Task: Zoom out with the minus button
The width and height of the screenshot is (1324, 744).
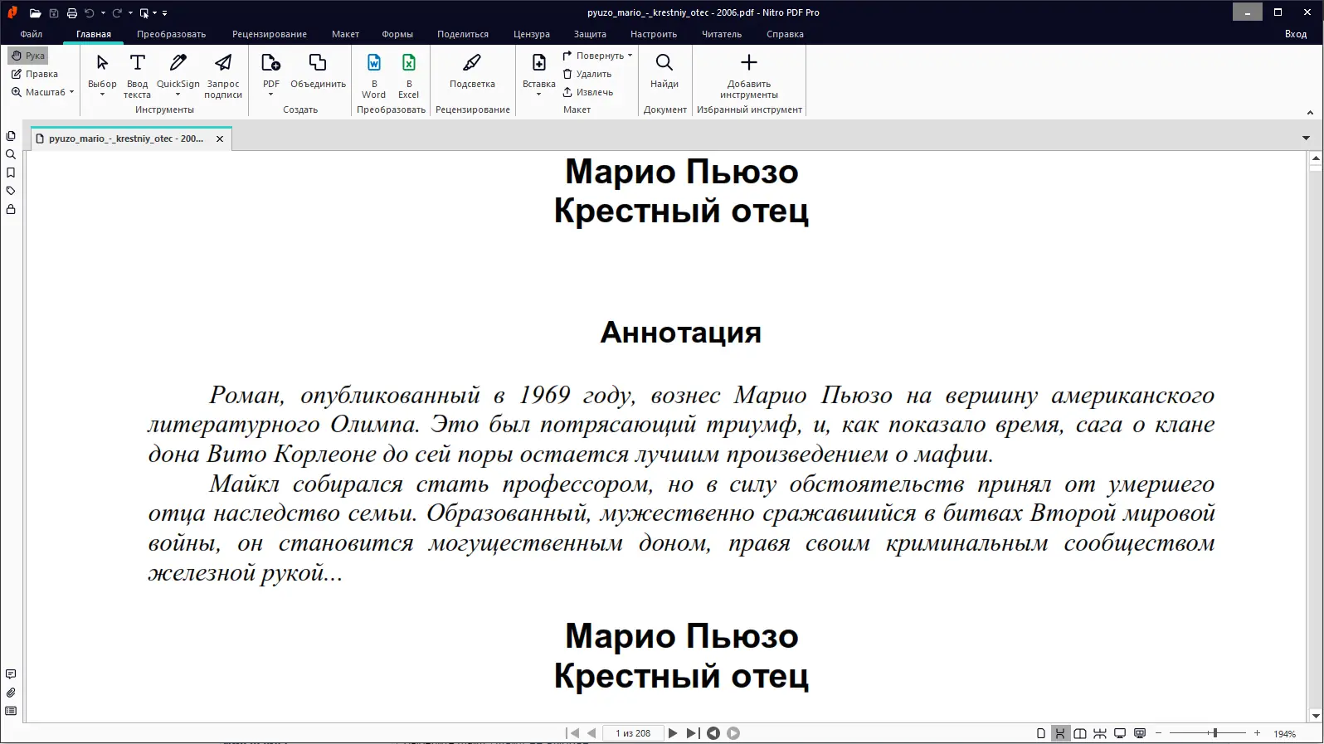Action: coord(1159,733)
